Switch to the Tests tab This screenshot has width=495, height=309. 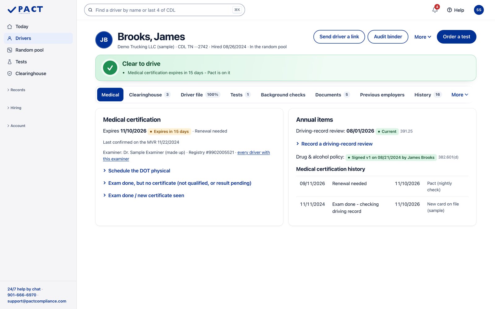[240, 95]
